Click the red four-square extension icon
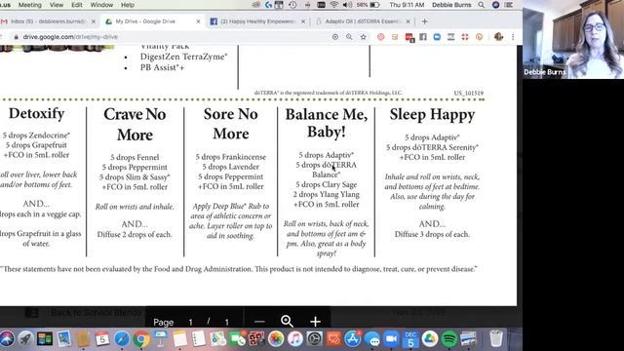The width and height of the screenshot is (624, 351). (465, 37)
